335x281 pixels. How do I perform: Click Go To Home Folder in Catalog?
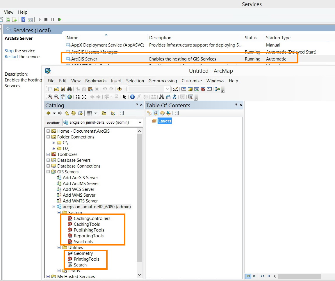[74, 113]
